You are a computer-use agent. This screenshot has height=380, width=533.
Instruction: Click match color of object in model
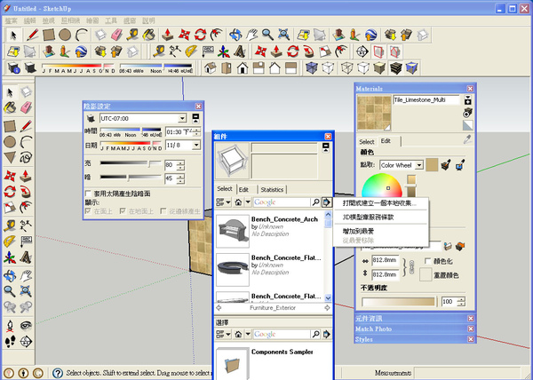coord(446,165)
